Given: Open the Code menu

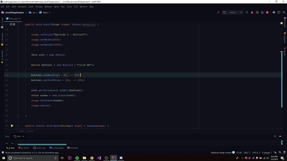Looking at the screenshot, I should (x=31, y=7).
